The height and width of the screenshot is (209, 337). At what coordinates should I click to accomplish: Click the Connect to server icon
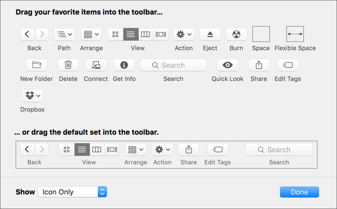(96, 65)
